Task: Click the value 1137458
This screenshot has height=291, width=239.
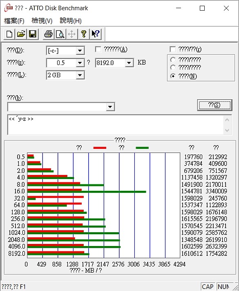Action: coord(192,177)
